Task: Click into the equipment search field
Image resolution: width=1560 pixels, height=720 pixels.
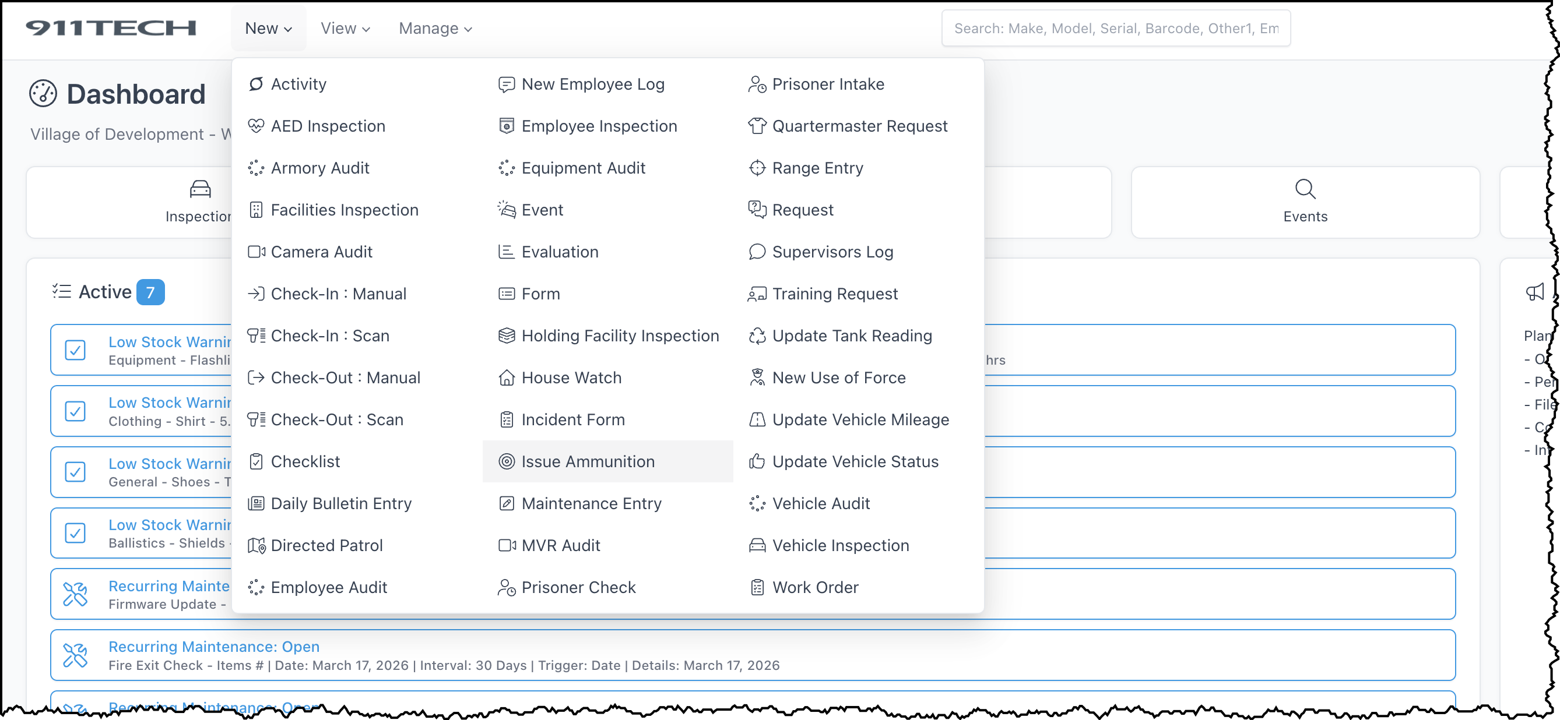Action: click(1116, 29)
